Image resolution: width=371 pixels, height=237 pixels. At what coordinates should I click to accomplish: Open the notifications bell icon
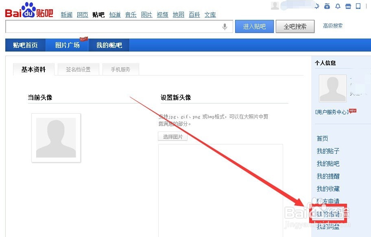point(338,6)
